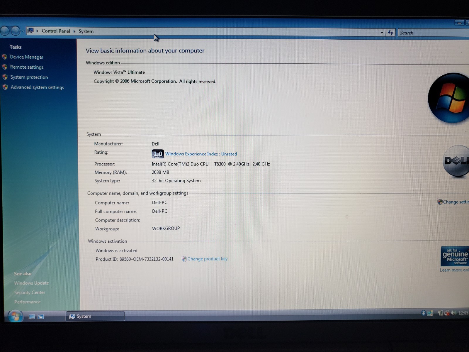Click the volume speaker tray icon

pos(453,313)
